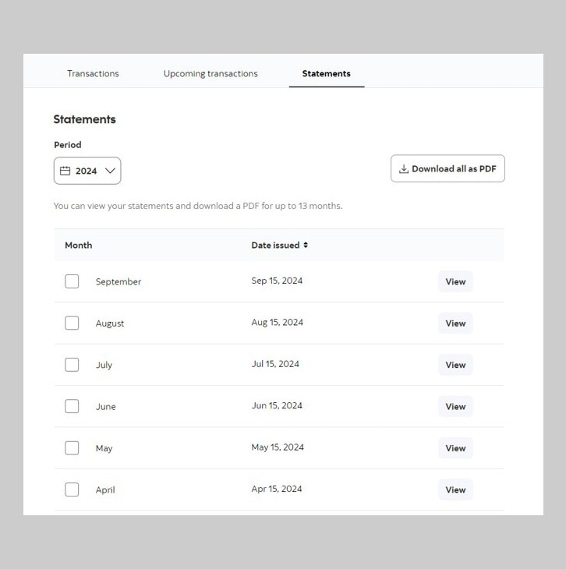The width and height of the screenshot is (566, 569).
Task: View the August statement
Action: click(x=455, y=323)
